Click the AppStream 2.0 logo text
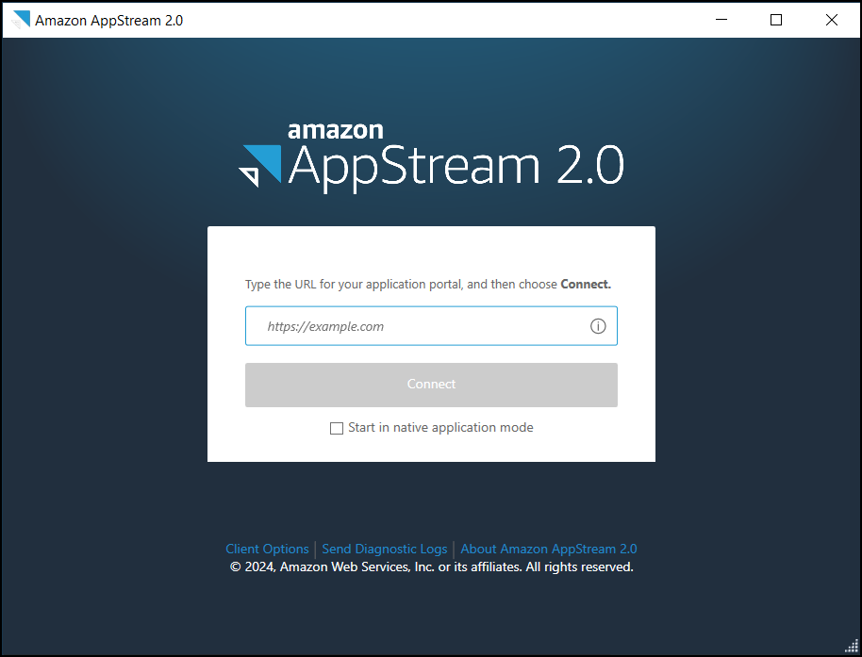The image size is (862, 657). tap(456, 166)
